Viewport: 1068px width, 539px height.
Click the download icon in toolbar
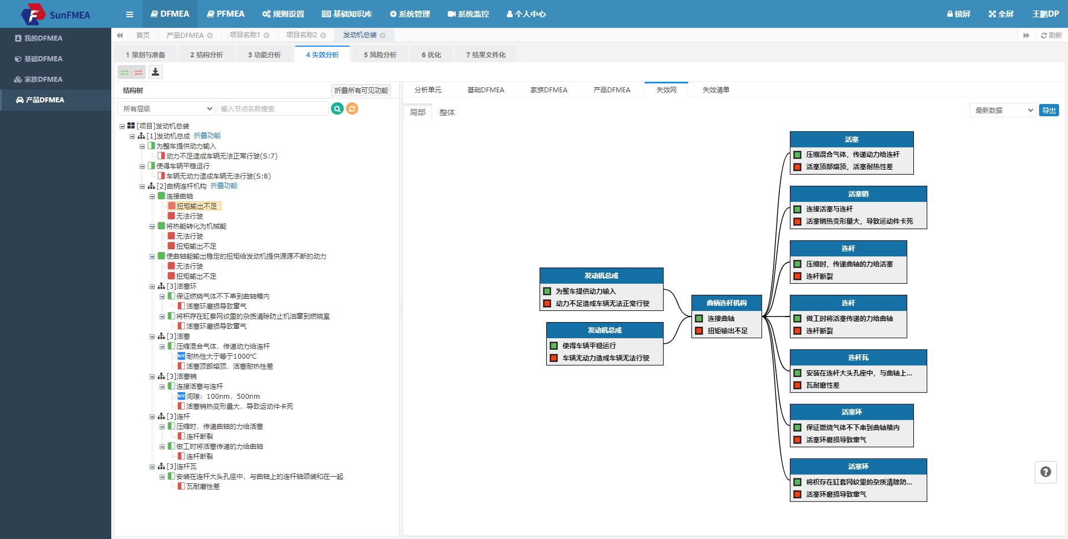(x=155, y=72)
